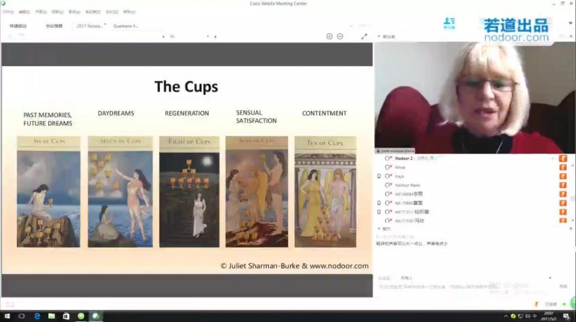Click the mobile device icon beside NX171011
The width and height of the screenshot is (576, 322).
(x=379, y=212)
